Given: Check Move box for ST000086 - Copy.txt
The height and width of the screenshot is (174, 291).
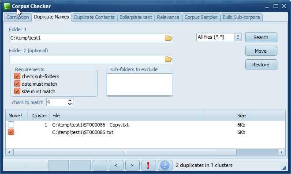Looking at the screenshot, I should [x=11, y=124].
